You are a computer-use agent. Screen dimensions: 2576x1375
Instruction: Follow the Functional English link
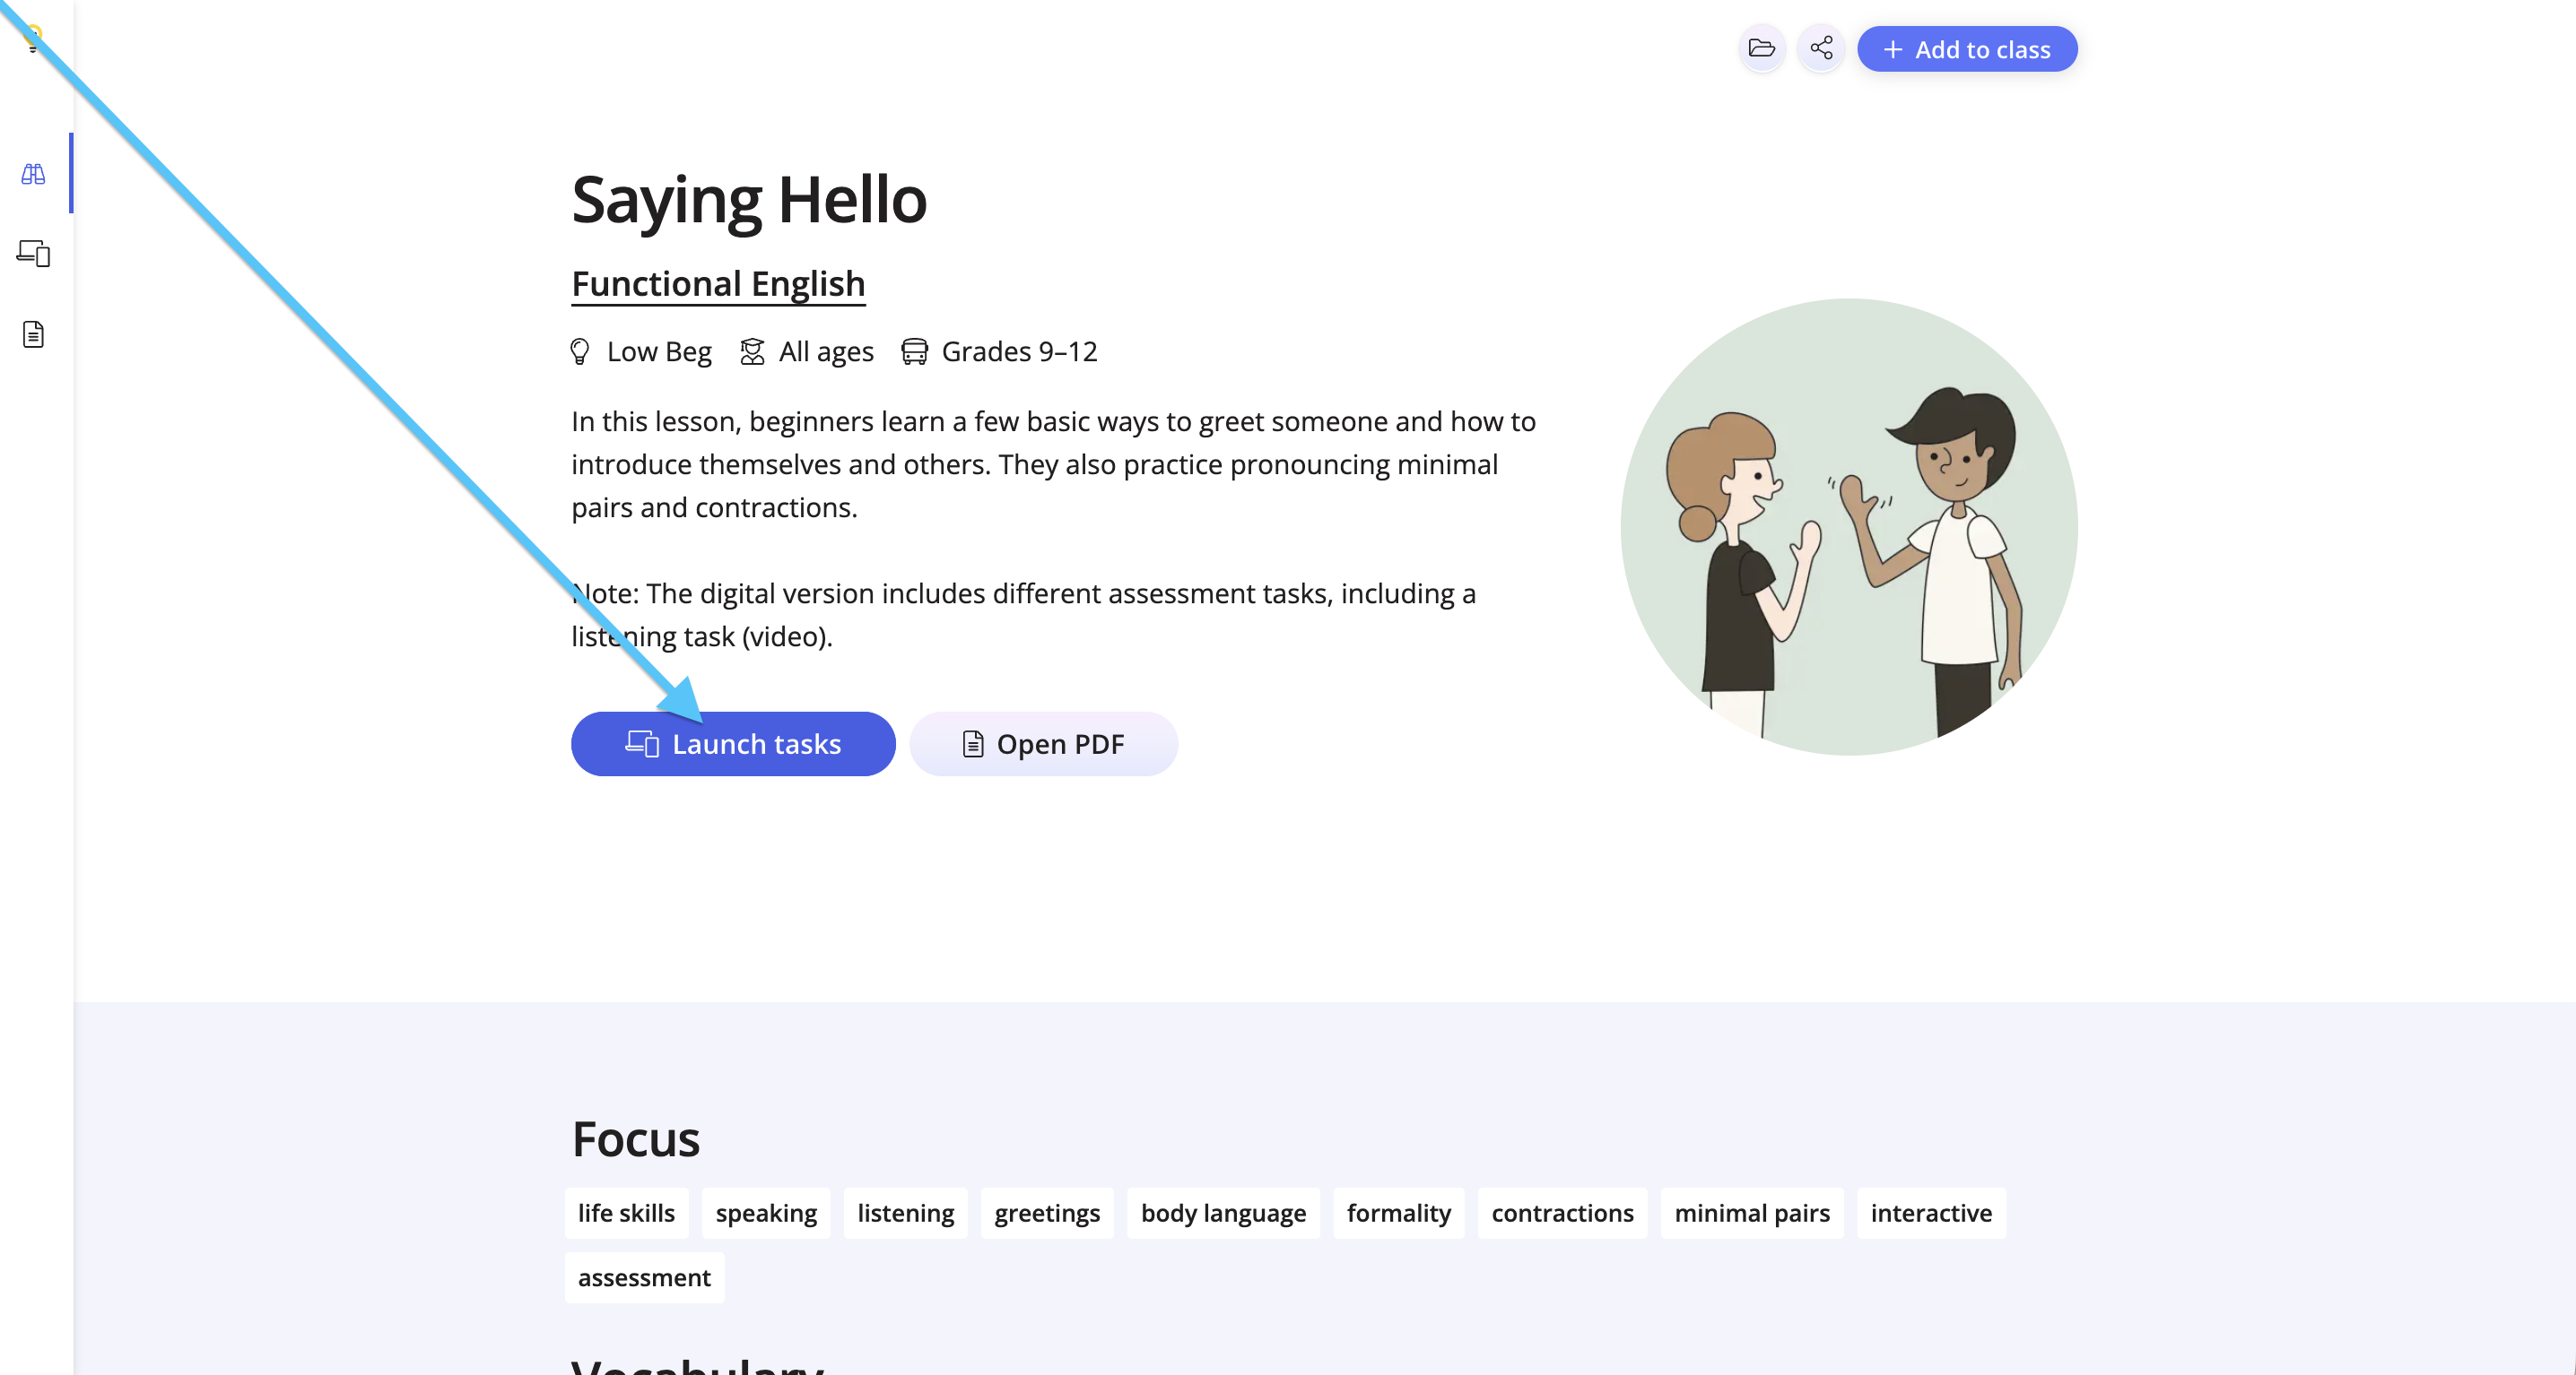point(718,284)
